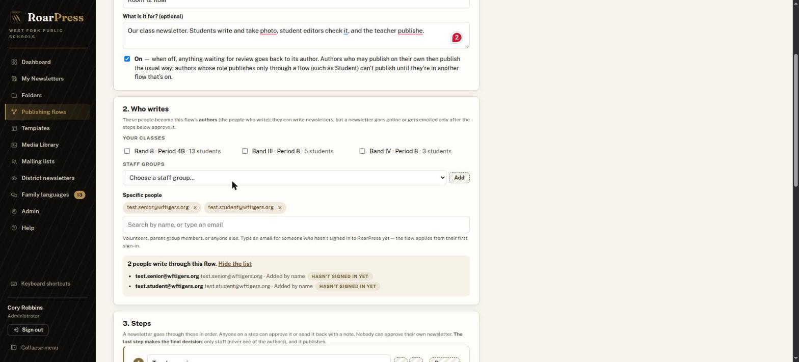Open the Choose a staff group dropdown

(x=284, y=178)
